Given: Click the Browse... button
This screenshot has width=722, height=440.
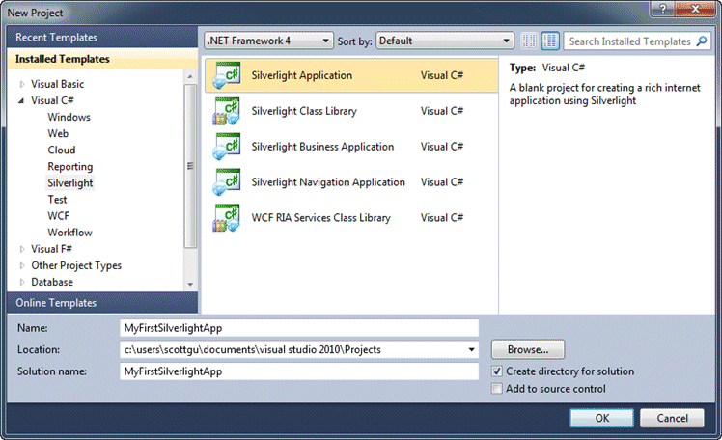Looking at the screenshot, I should pyautogui.click(x=528, y=350).
